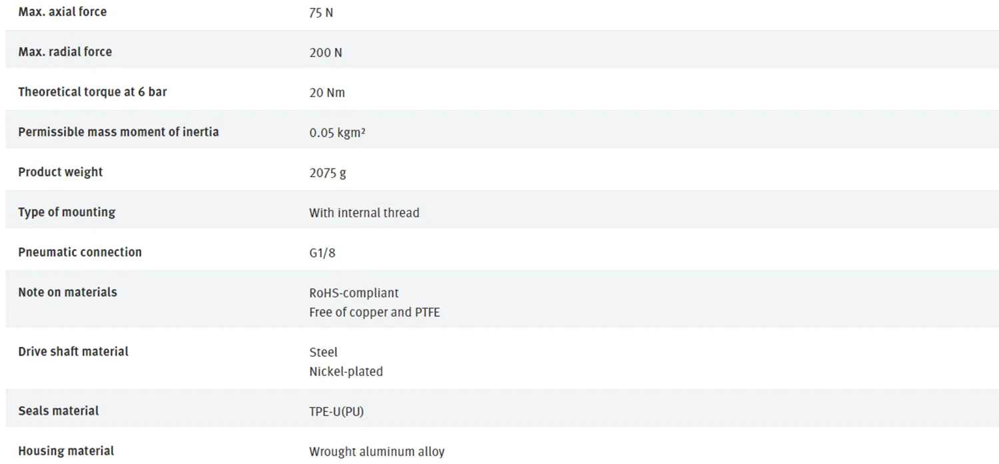999x464 pixels.
Task: Select the G1/8 connection value
Action: pos(322,252)
